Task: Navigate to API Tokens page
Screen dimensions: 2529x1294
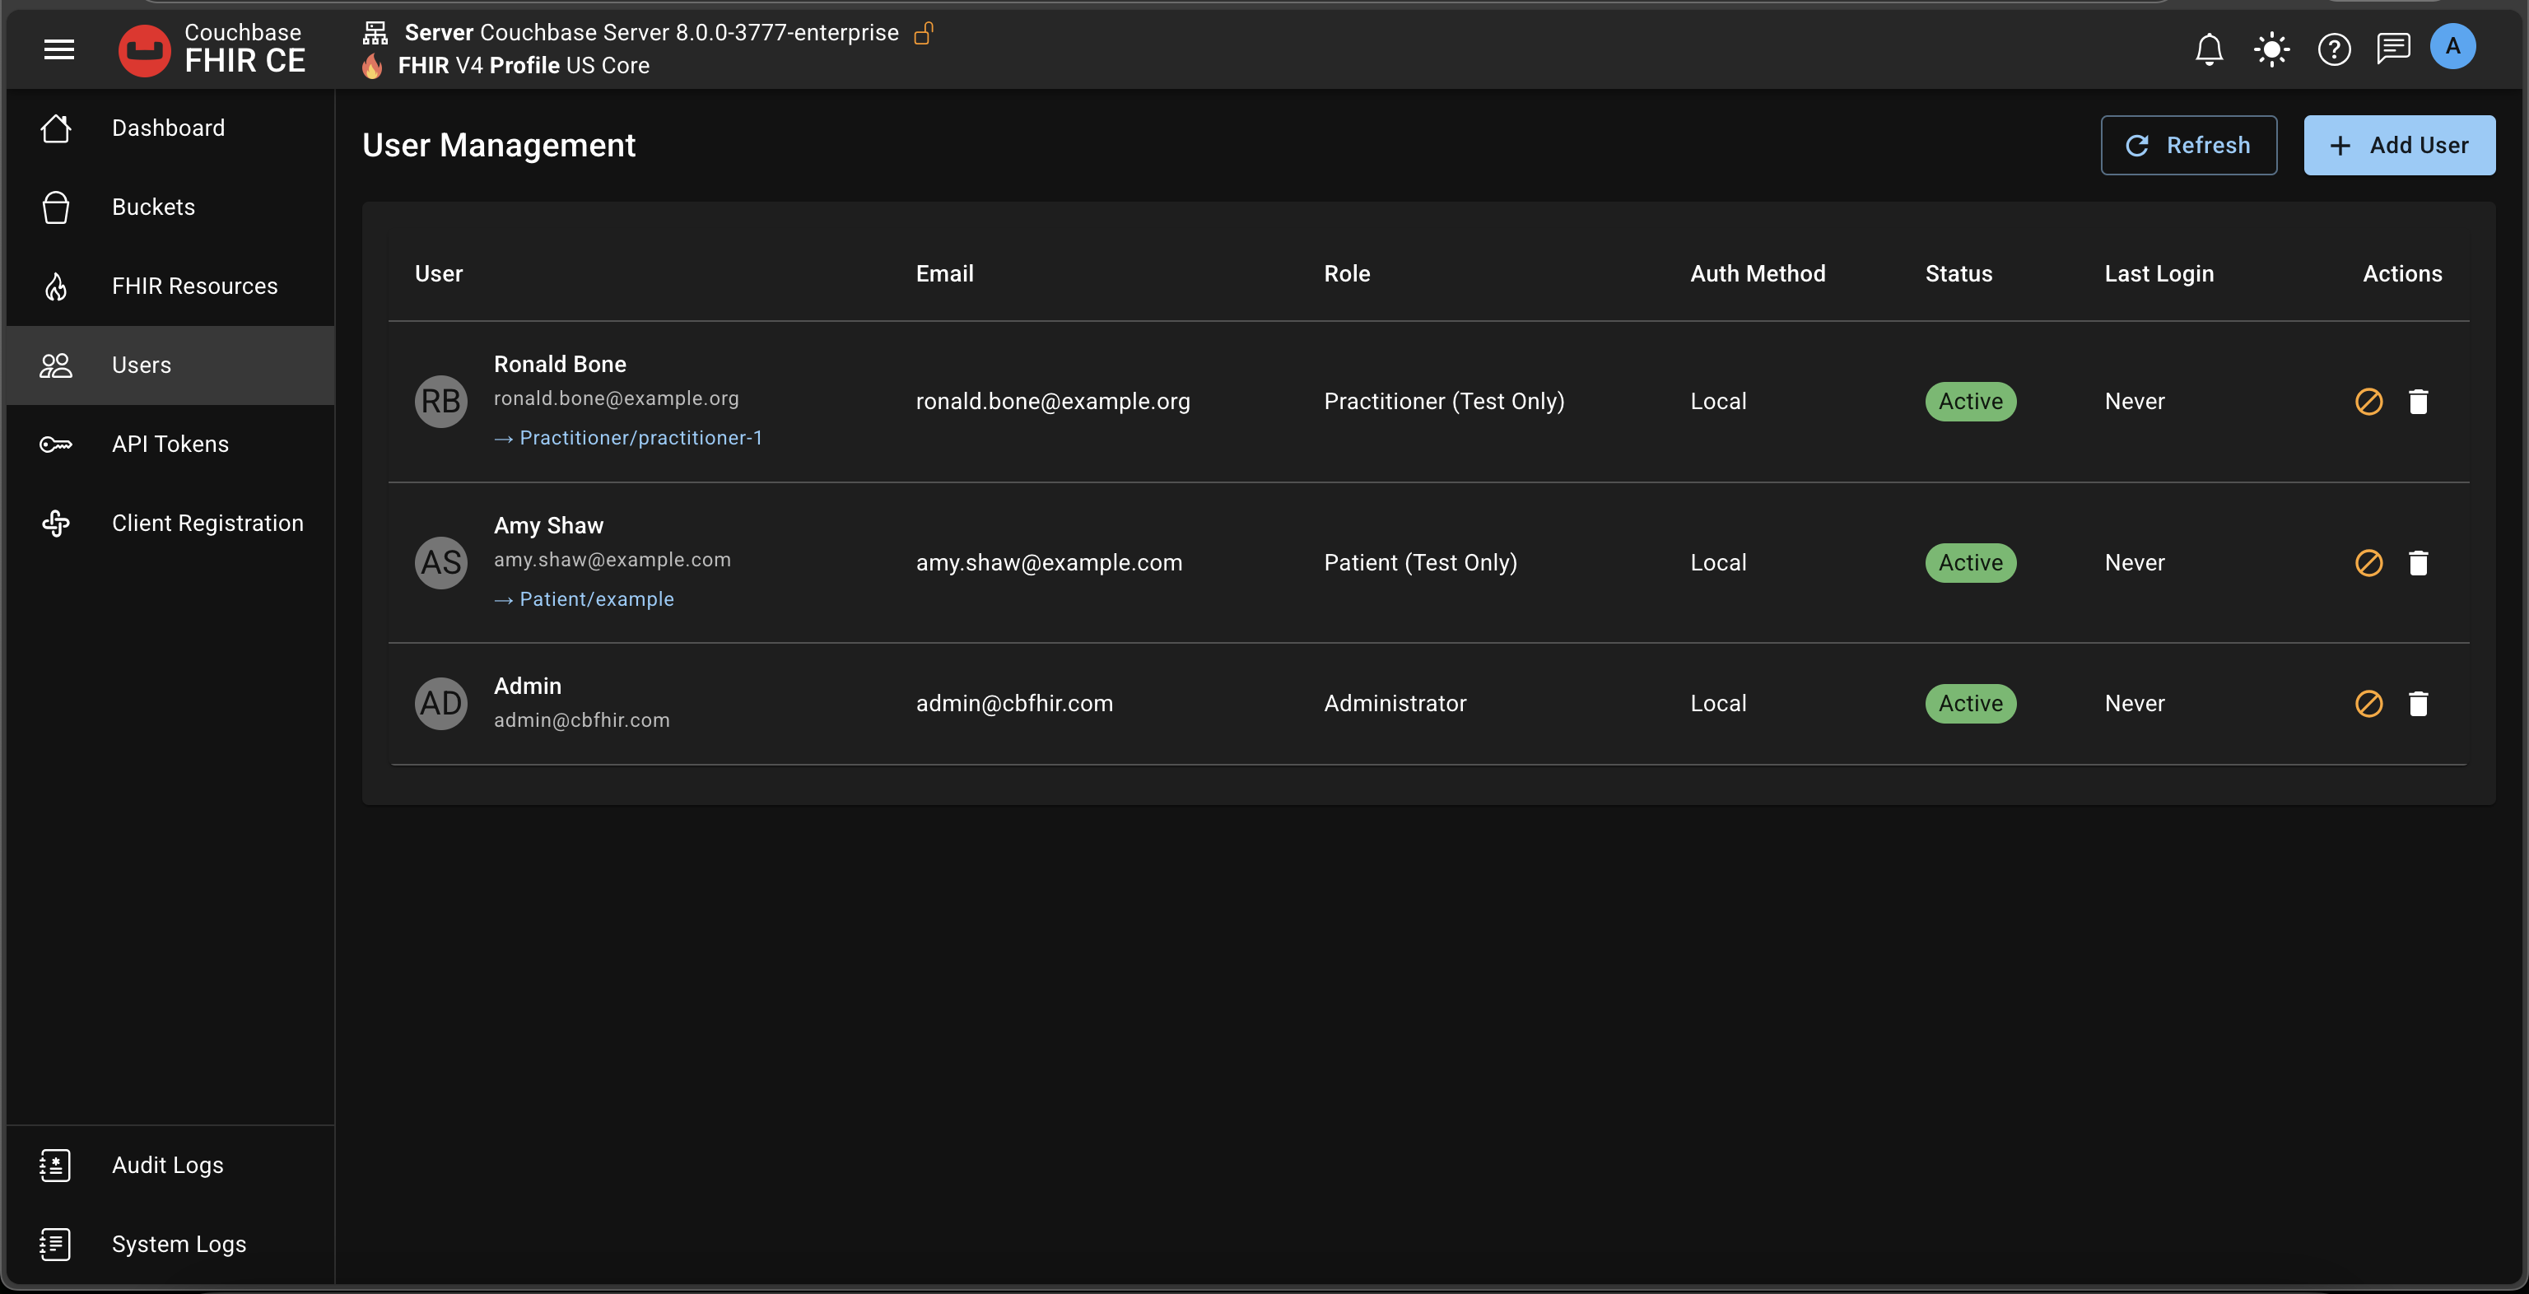Action: tap(170, 444)
